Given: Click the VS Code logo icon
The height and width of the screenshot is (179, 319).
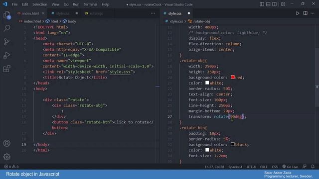Looking at the screenshot, I should (x=5, y=4).
